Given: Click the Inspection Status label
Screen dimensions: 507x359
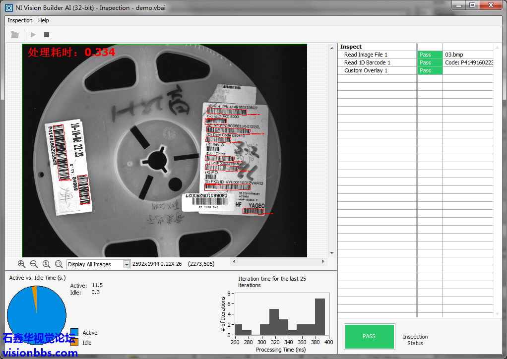Looking at the screenshot, I should click(x=415, y=340).
